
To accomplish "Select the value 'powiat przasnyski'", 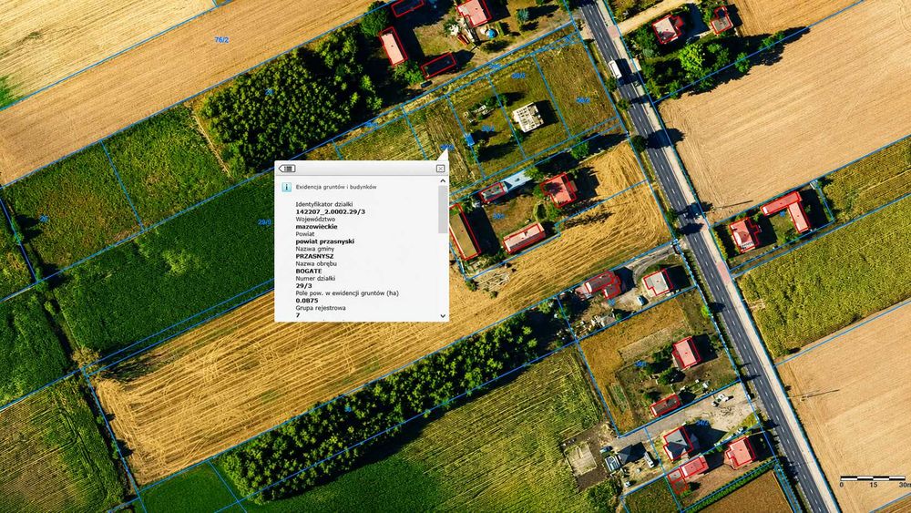I will click(x=325, y=241).
